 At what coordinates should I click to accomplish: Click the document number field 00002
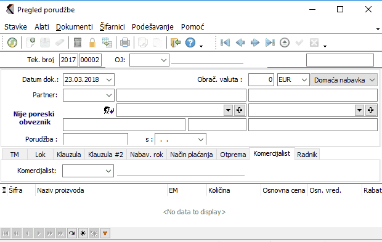point(90,60)
